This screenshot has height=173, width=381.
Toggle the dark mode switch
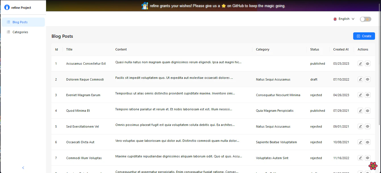pyautogui.click(x=365, y=19)
